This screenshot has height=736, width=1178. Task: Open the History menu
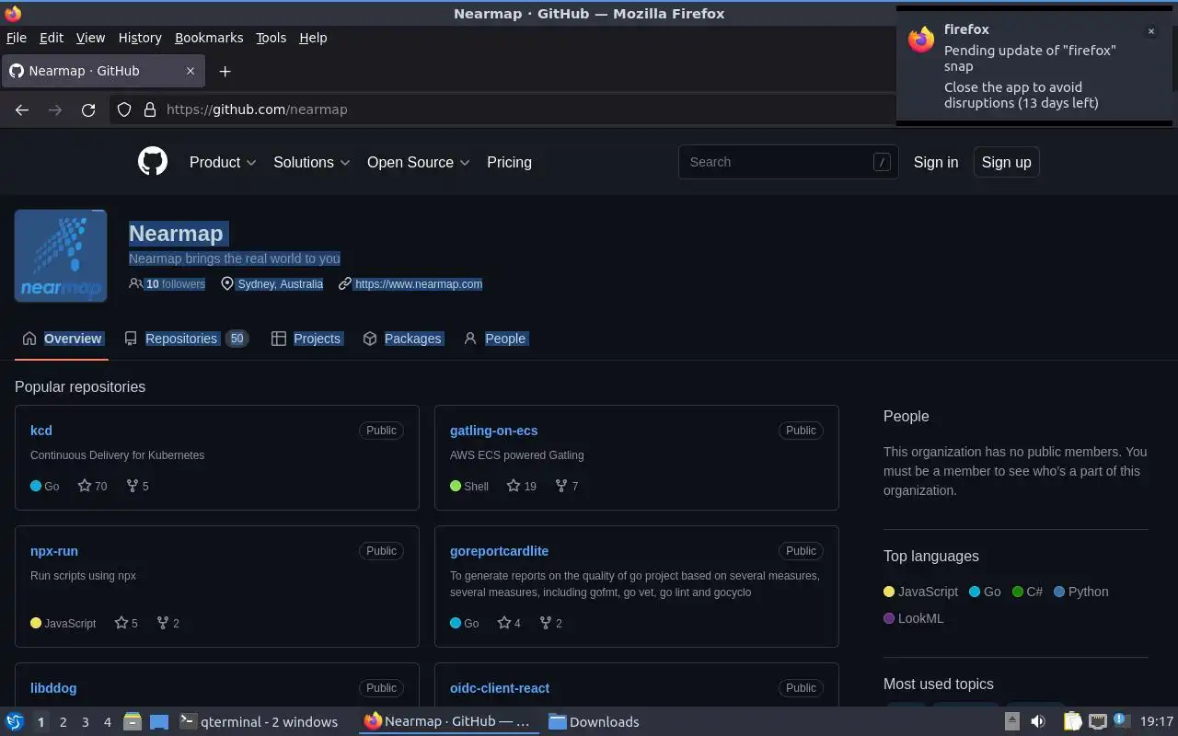(x=140, y=38)
